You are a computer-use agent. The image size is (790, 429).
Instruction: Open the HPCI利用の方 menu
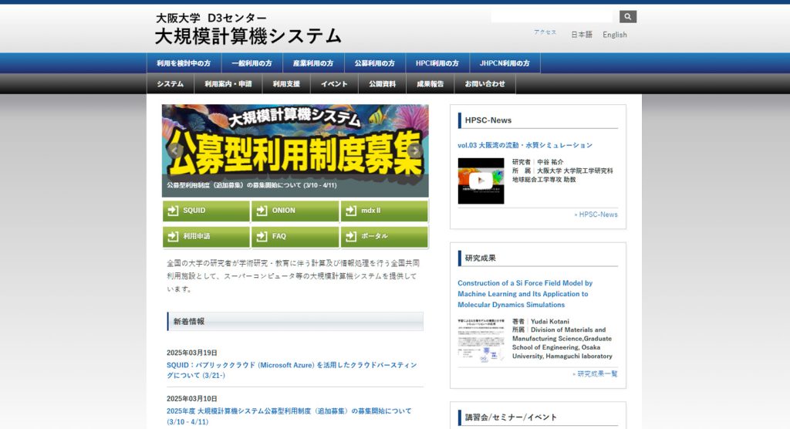coord(437,63)
